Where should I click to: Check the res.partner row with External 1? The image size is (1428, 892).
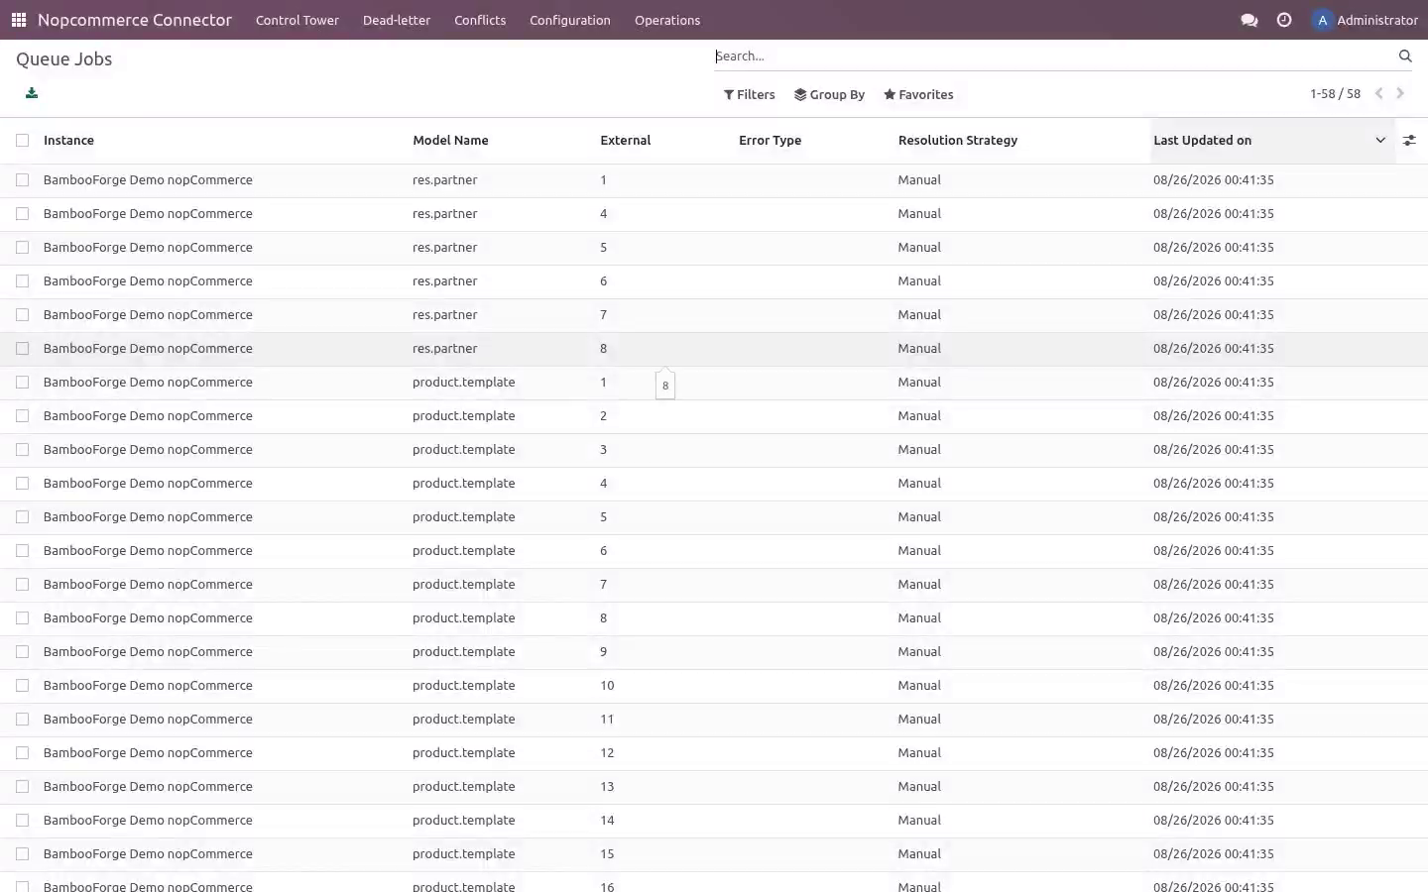tap(22, 180)
